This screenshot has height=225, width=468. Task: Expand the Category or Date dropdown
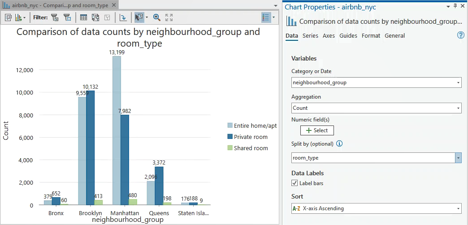coord(458,82)
